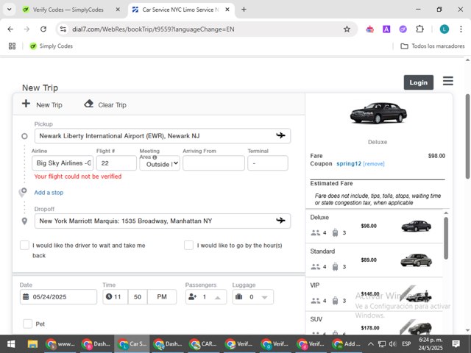This screenshot has height=353, width=471.
Task: Remove the spring12 coupon
Action: tap(374, 164)
